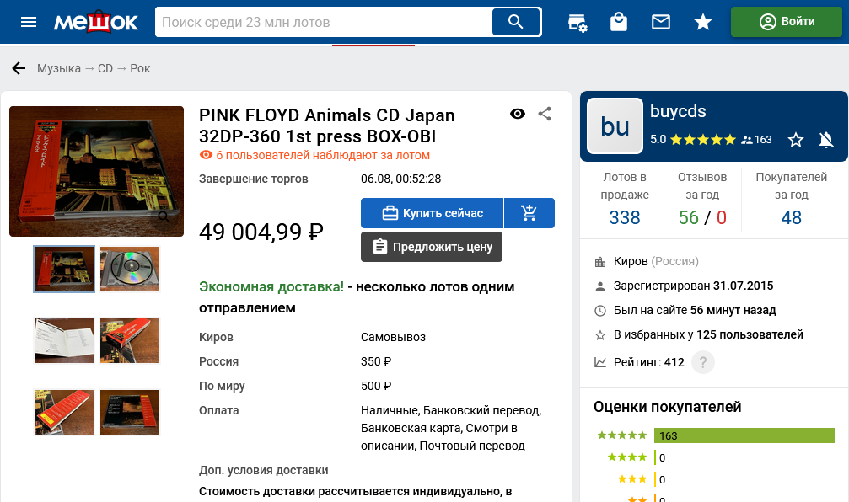The height and width of the screenshot is (502, 849).
Task: Click 350 ₽ Russia delivery price
Action: 376,361
